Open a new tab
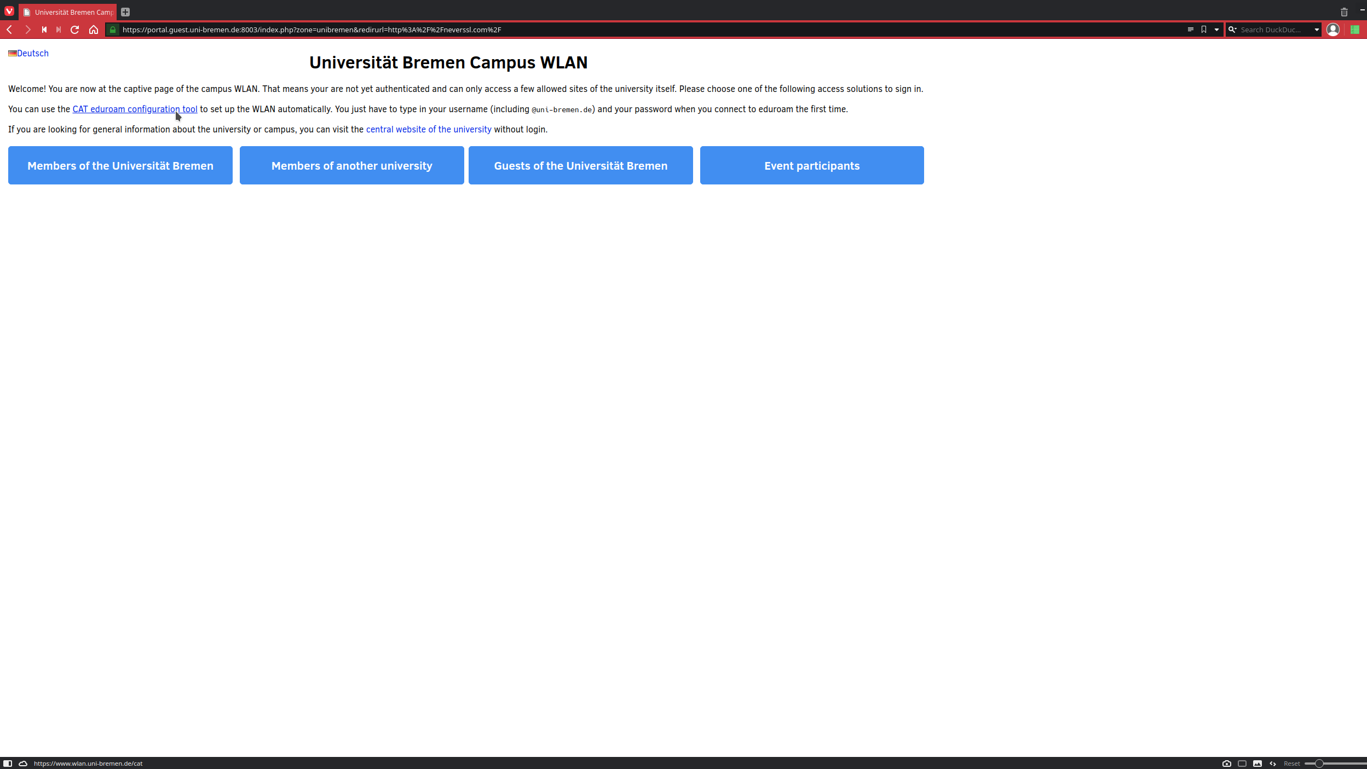 tap(125, 12)
